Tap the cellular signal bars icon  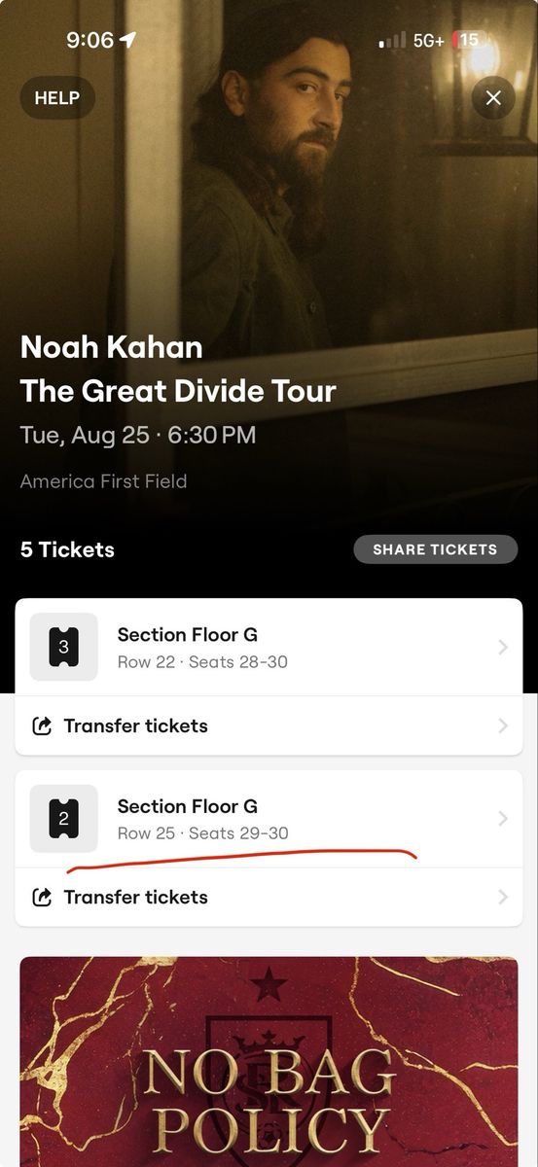(392, 42)
